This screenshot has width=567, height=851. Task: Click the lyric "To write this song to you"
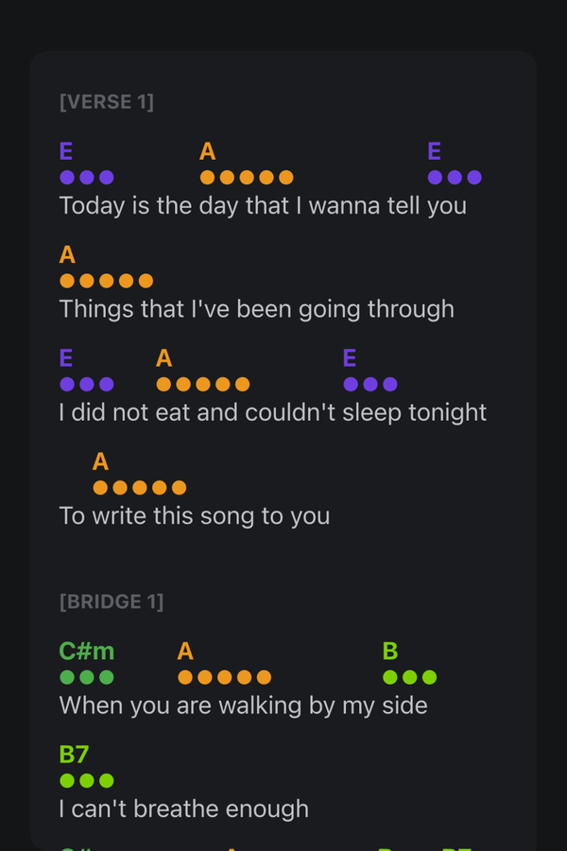(195, 516)
